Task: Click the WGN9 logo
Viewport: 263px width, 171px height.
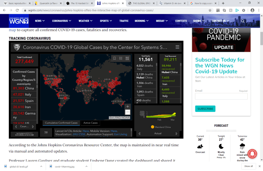Action: pyautogui.click(x=19, y=21)
